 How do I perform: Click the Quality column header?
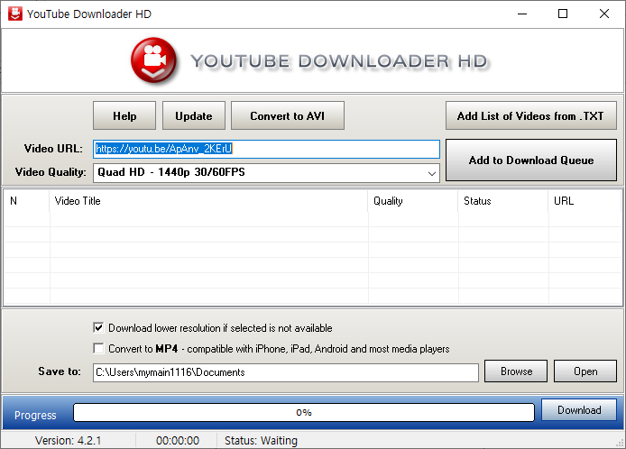pyautogui.click(x=413, y=201)
